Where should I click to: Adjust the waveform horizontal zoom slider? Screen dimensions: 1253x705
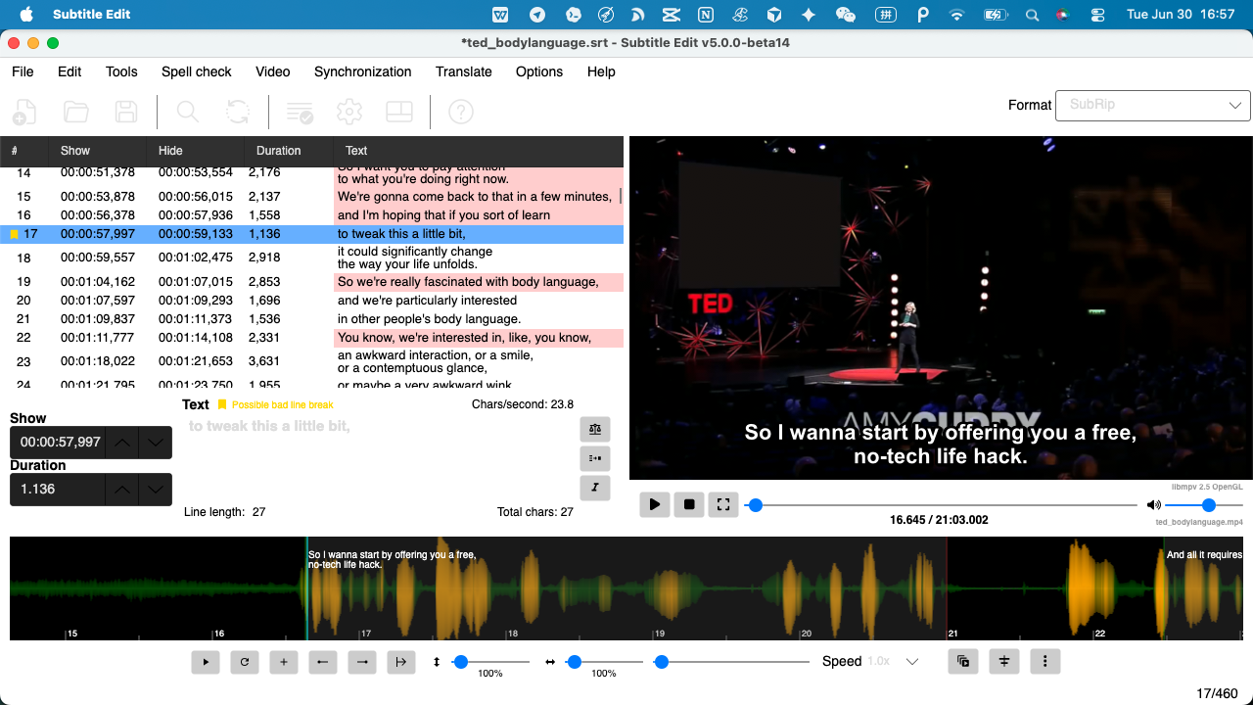[604, 663]
